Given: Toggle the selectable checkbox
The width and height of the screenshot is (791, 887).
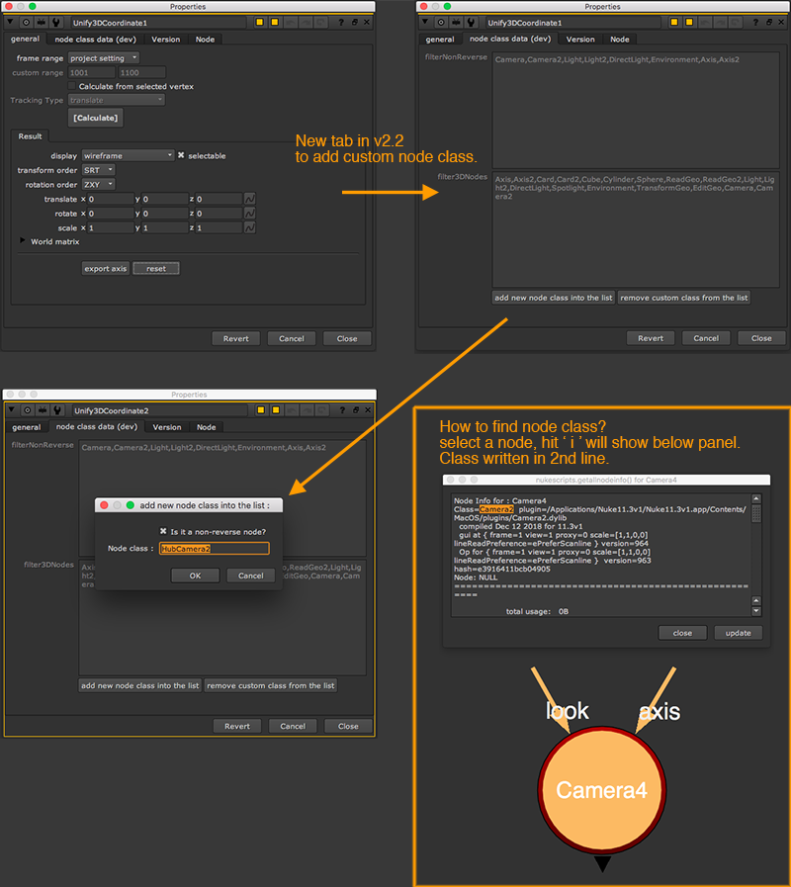Looking at the screenshot, I should [181, 155].
